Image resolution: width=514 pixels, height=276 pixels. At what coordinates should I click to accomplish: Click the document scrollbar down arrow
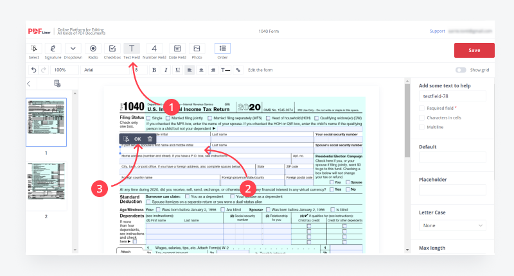407,250
